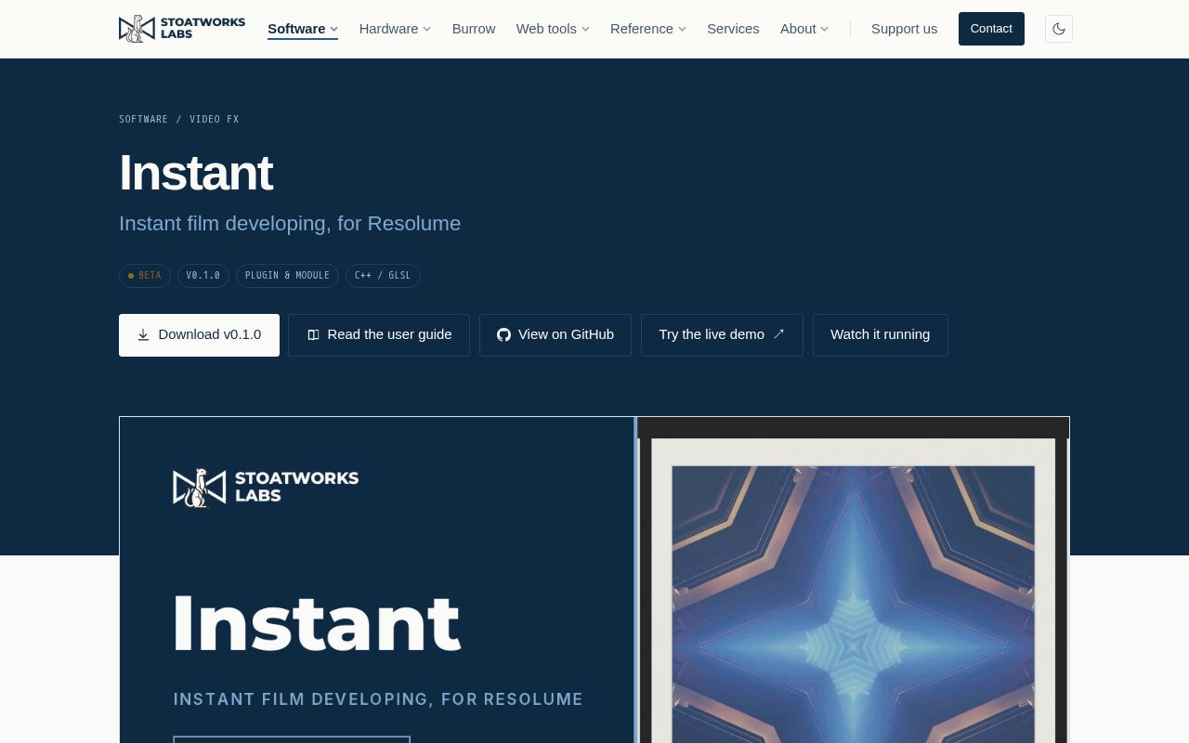Click the download arrow icon
The image size is (1189, 743).
point(143,335)
